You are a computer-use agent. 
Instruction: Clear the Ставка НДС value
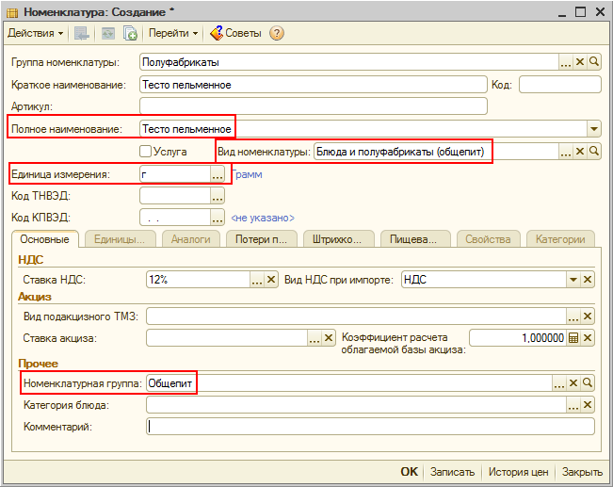[x=271, y=280]
